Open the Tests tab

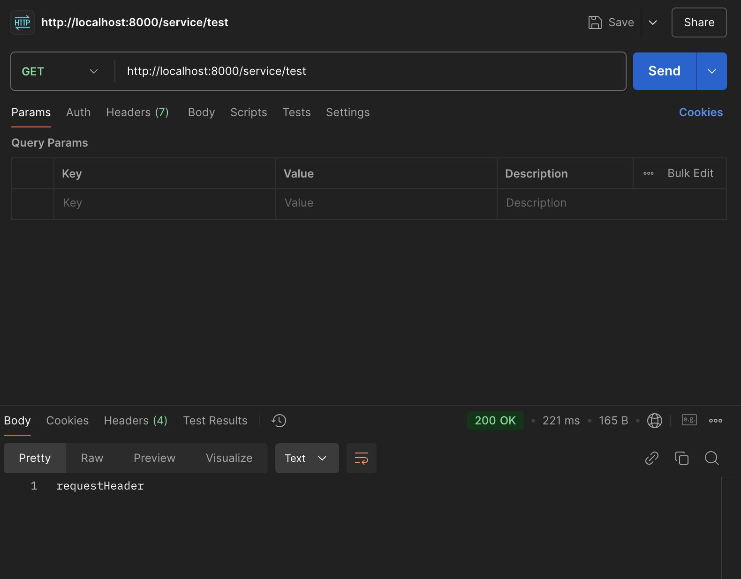click(x=296, y=112)
